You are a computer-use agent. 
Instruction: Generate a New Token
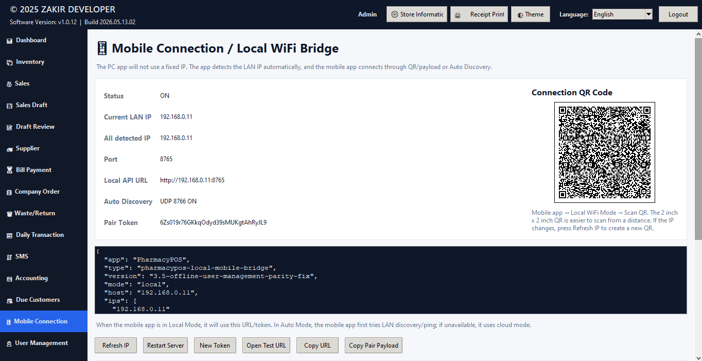pos(215,345)
